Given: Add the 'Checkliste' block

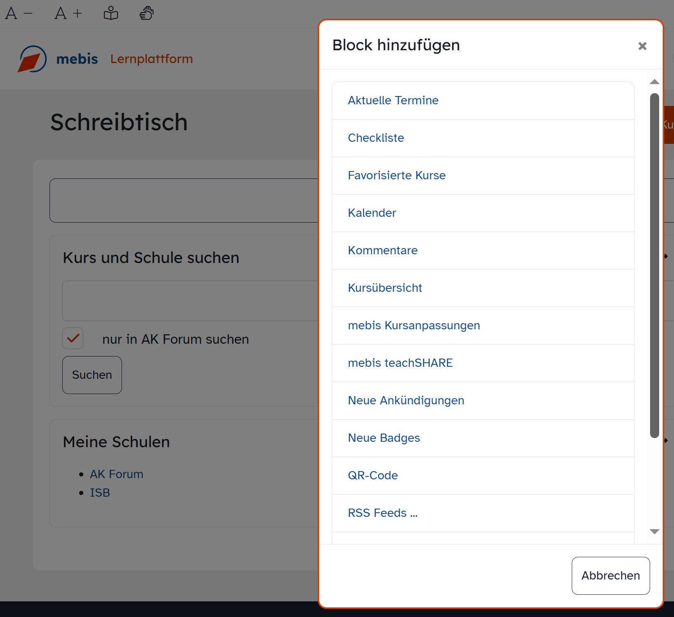Looking at the screenshot, I should (376, 138).
